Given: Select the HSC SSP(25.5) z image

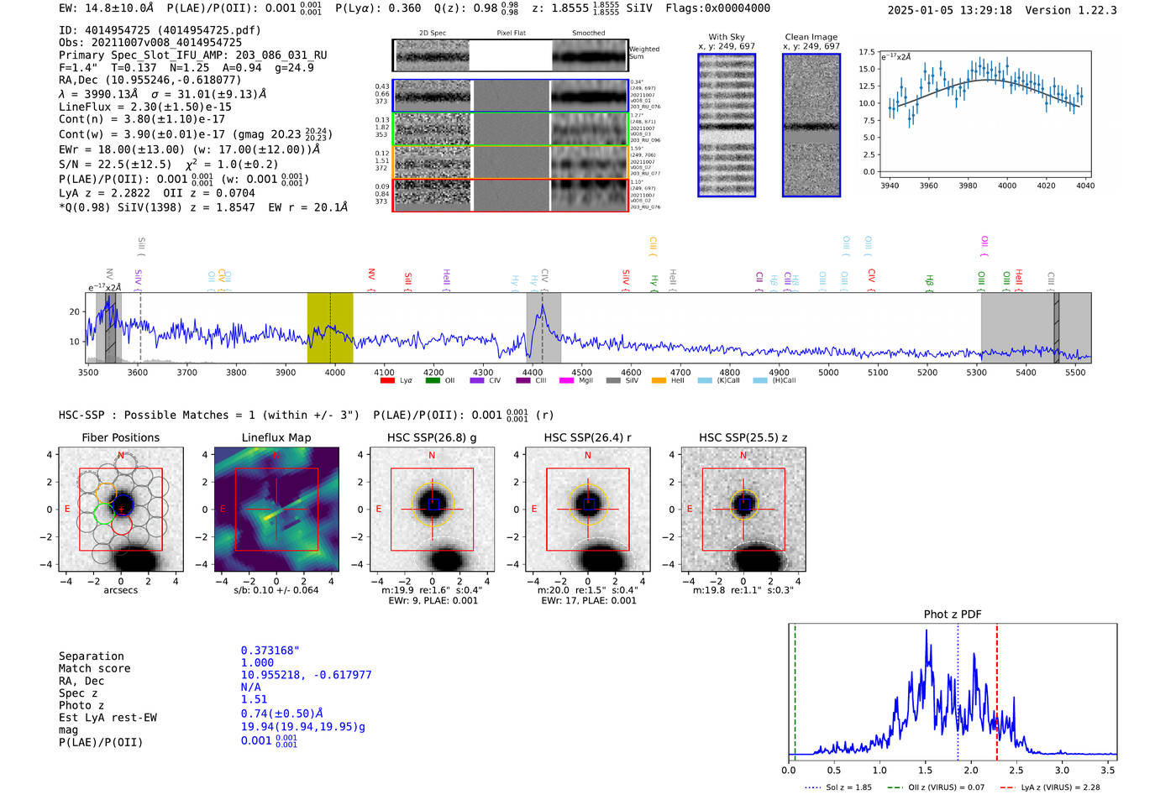Looking at the screenshot, I should 743,509.
